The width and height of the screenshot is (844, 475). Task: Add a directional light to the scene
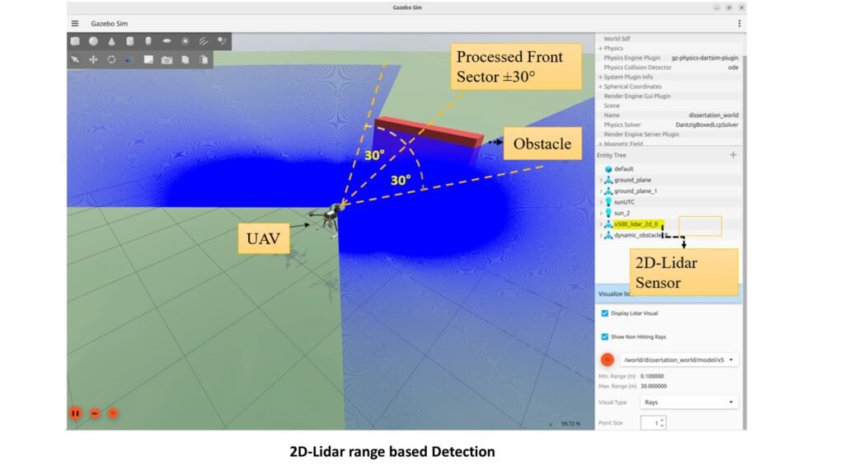[204, 41]
